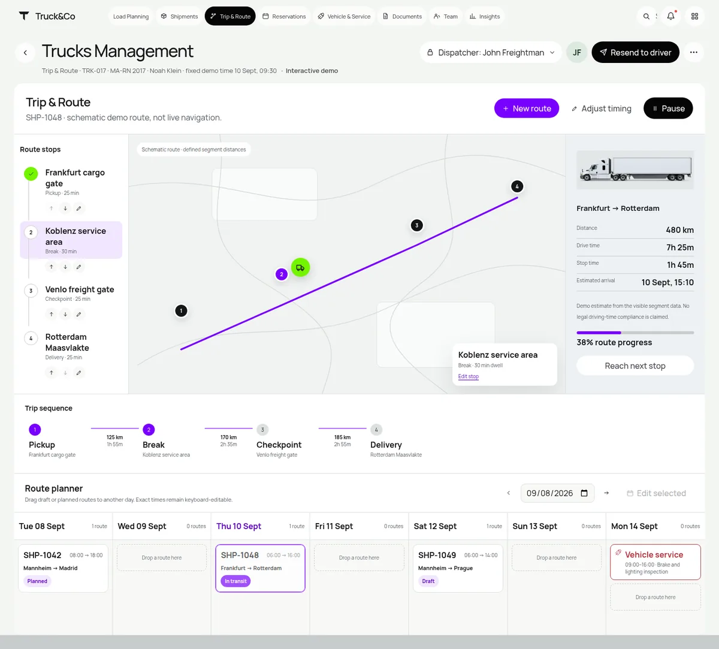Follow the Edit stop link
Image resolution: width=719 pixels, height=649 pixels.
(x=469, y=376)
